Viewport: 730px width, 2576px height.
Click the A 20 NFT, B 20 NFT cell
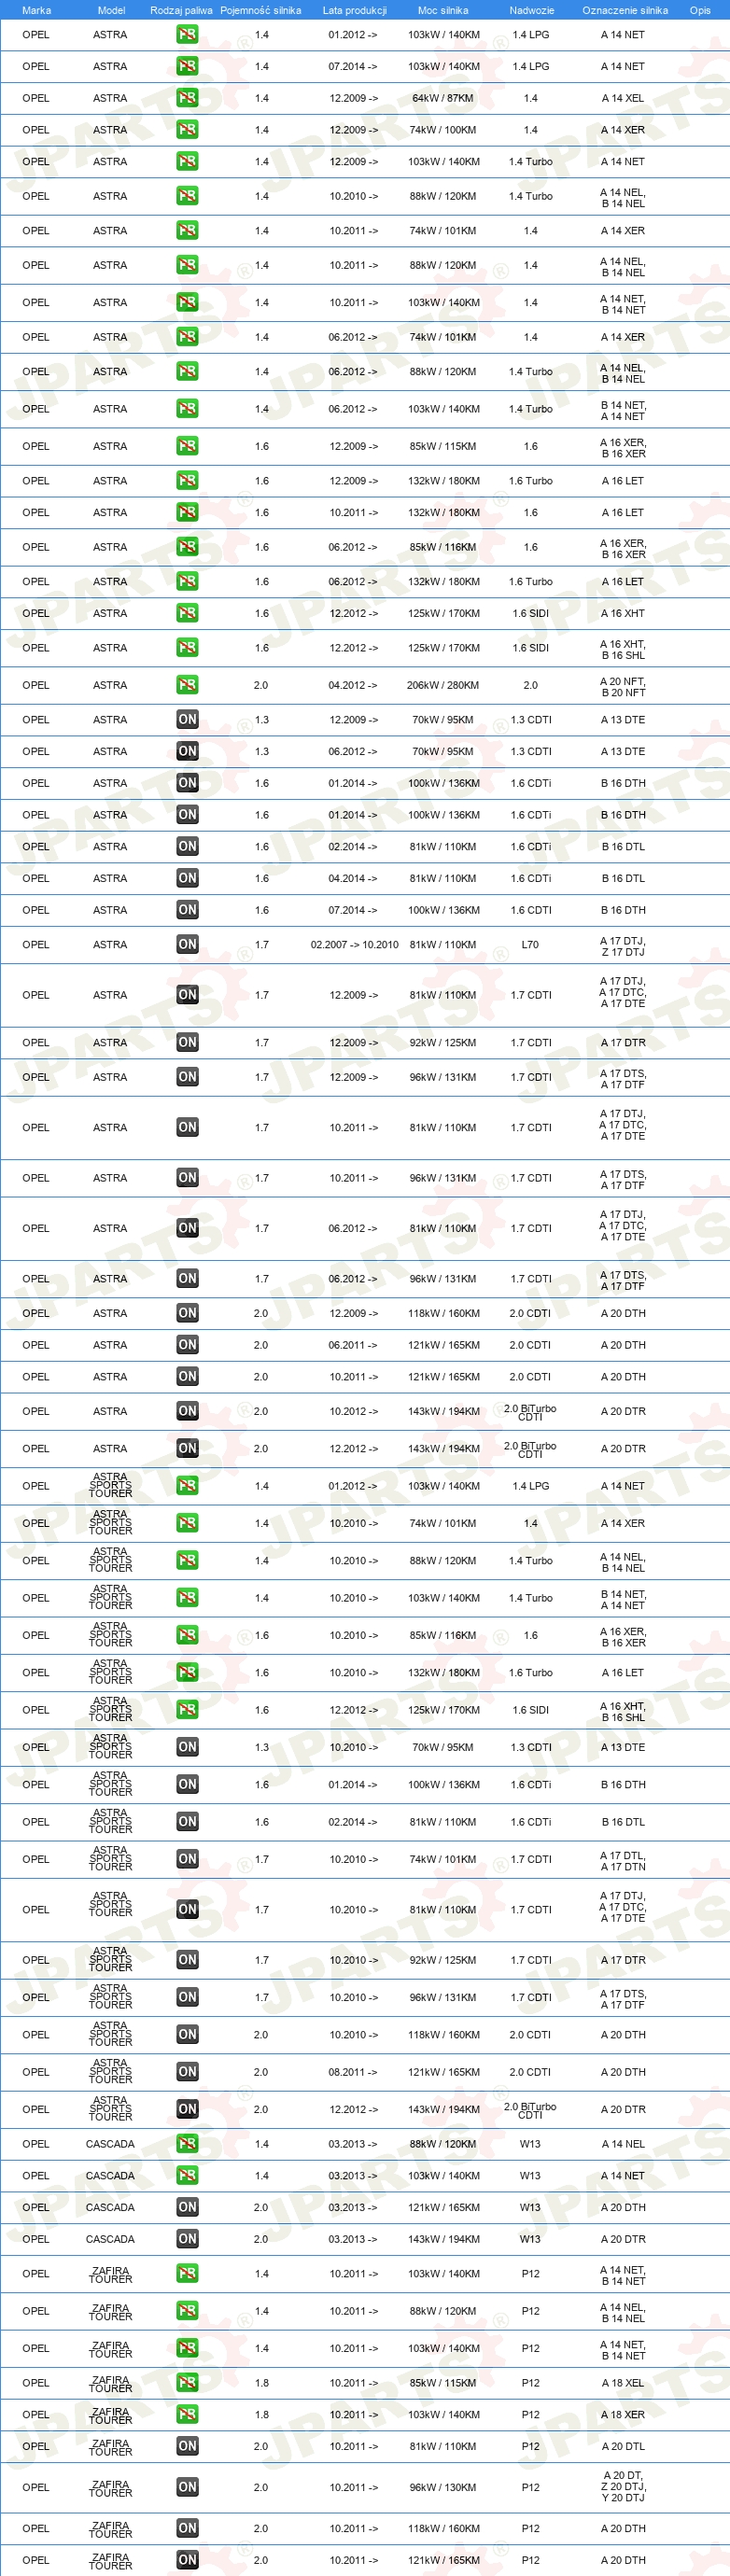[x=623, y=686]
